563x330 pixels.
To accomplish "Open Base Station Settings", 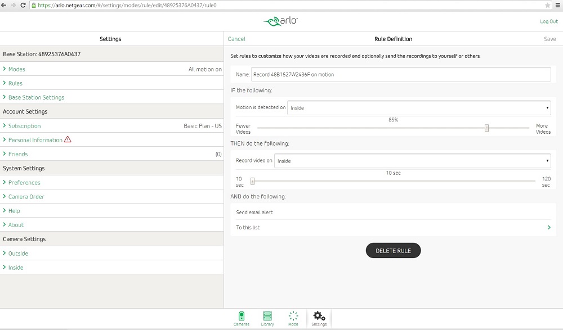I will click(x=111, y=97).
